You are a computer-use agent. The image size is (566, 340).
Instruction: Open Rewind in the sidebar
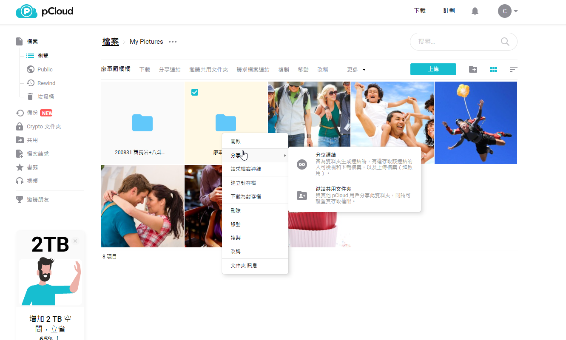46,83
